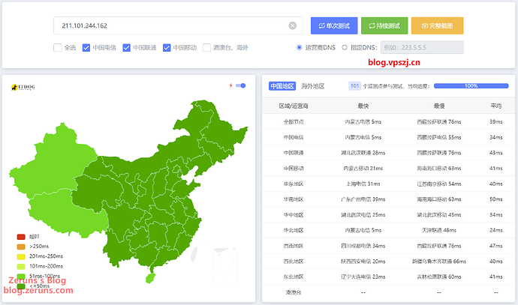Select the 运营商DNS radio option
This screenshot has width=518, height=305.
click(x=300, y=48)
